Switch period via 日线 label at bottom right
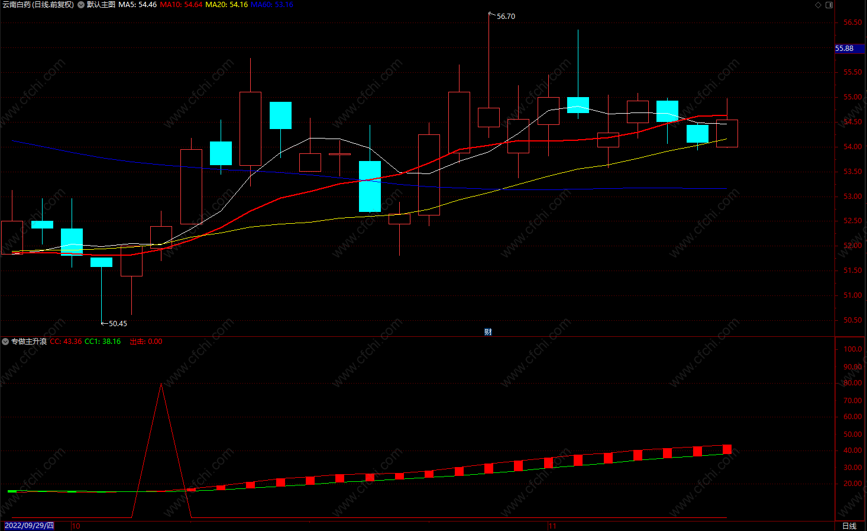 tap(849, 526)
